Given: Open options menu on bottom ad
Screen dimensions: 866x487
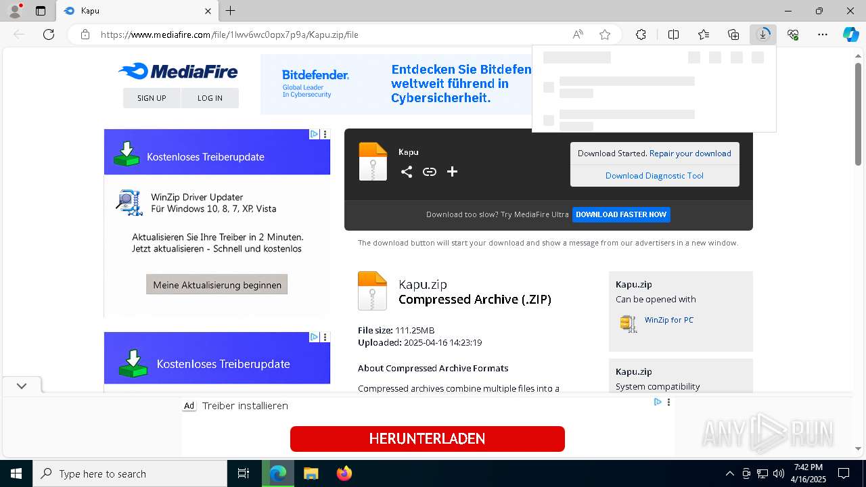Looking at the screenshot, I should click(x=668, y=402).
